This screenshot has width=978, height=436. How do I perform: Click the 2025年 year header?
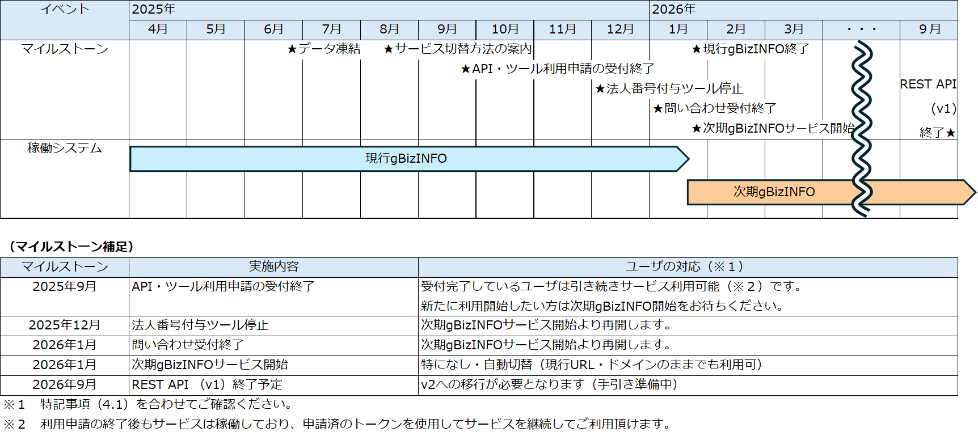coord(389,10)
